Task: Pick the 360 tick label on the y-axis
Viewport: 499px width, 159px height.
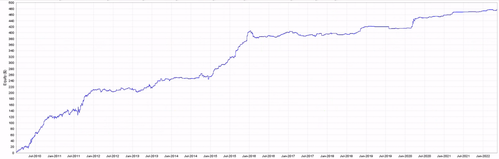Action: click(x=11, y=45)
